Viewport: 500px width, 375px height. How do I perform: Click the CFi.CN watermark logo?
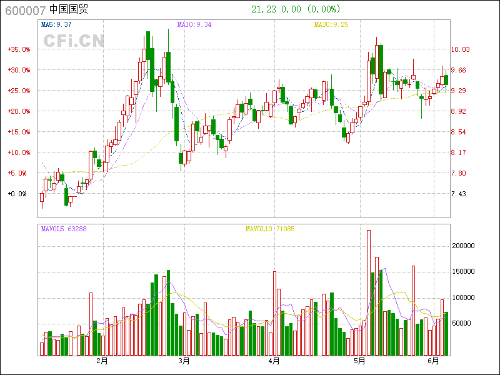pos(73,41)
